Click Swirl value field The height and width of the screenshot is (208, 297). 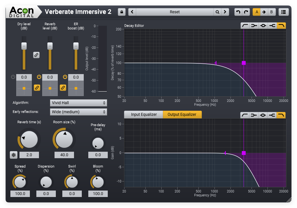tap(72, 194)
